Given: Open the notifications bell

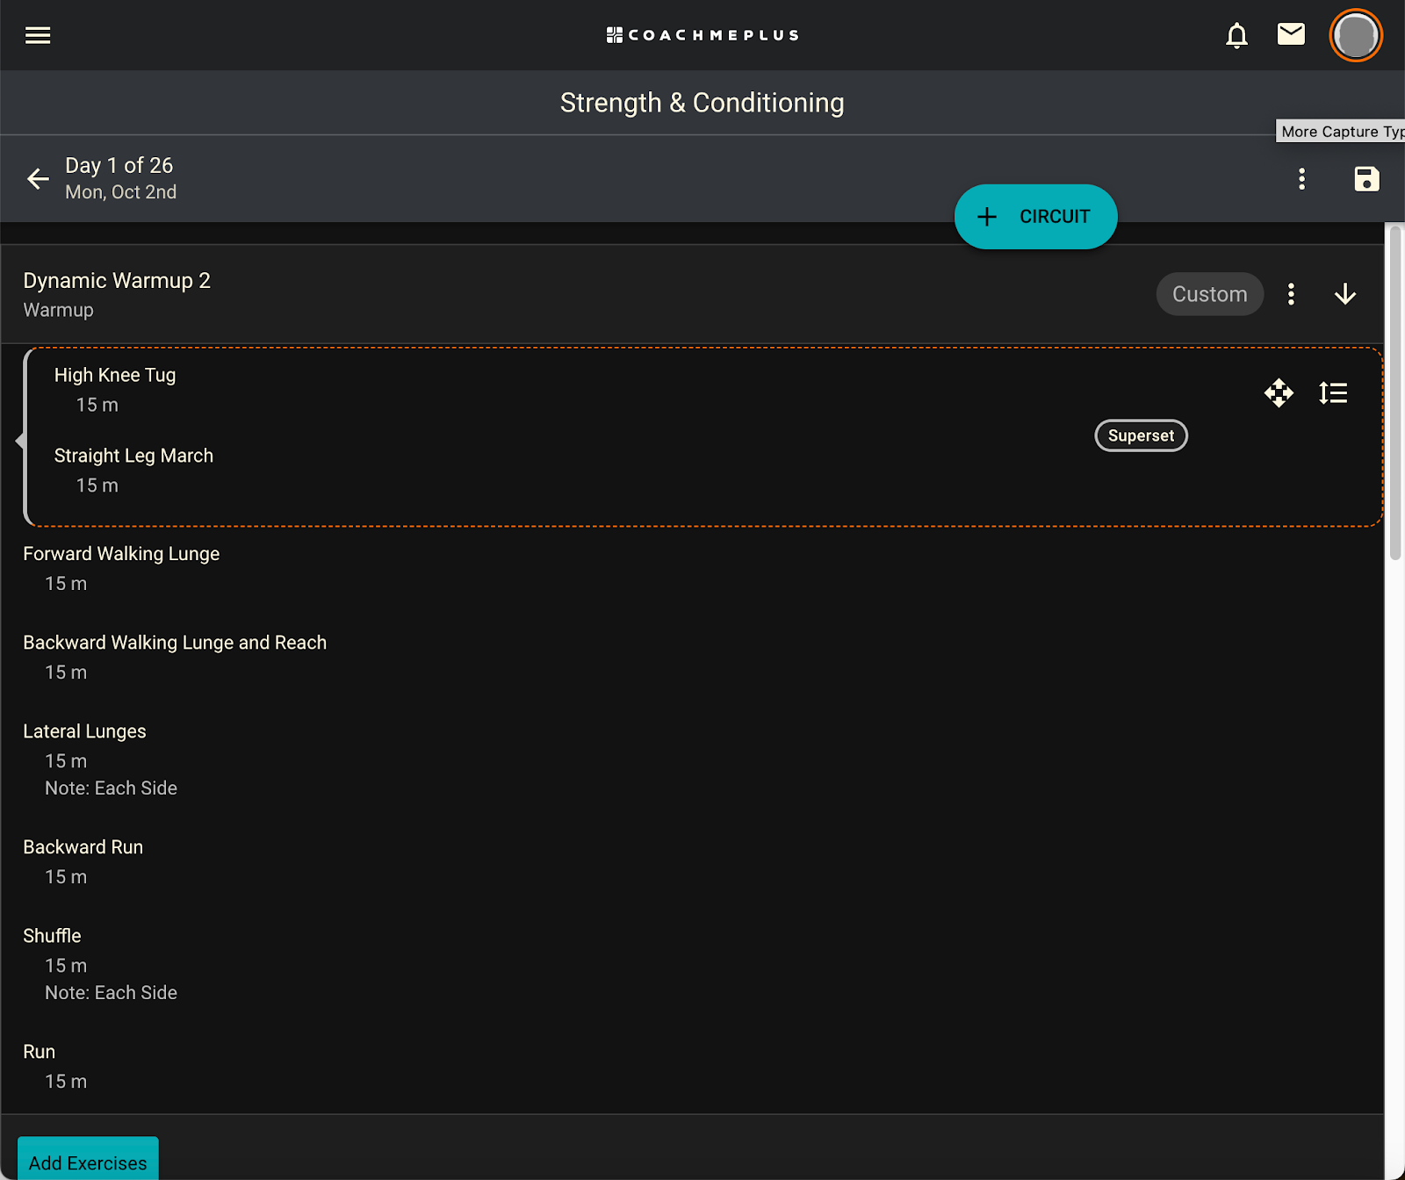Looking at the screenshot, I should (1236, 35).
